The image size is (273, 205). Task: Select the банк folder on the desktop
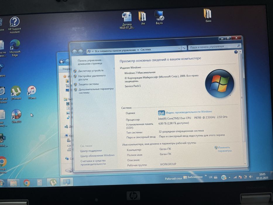(208, 15)
